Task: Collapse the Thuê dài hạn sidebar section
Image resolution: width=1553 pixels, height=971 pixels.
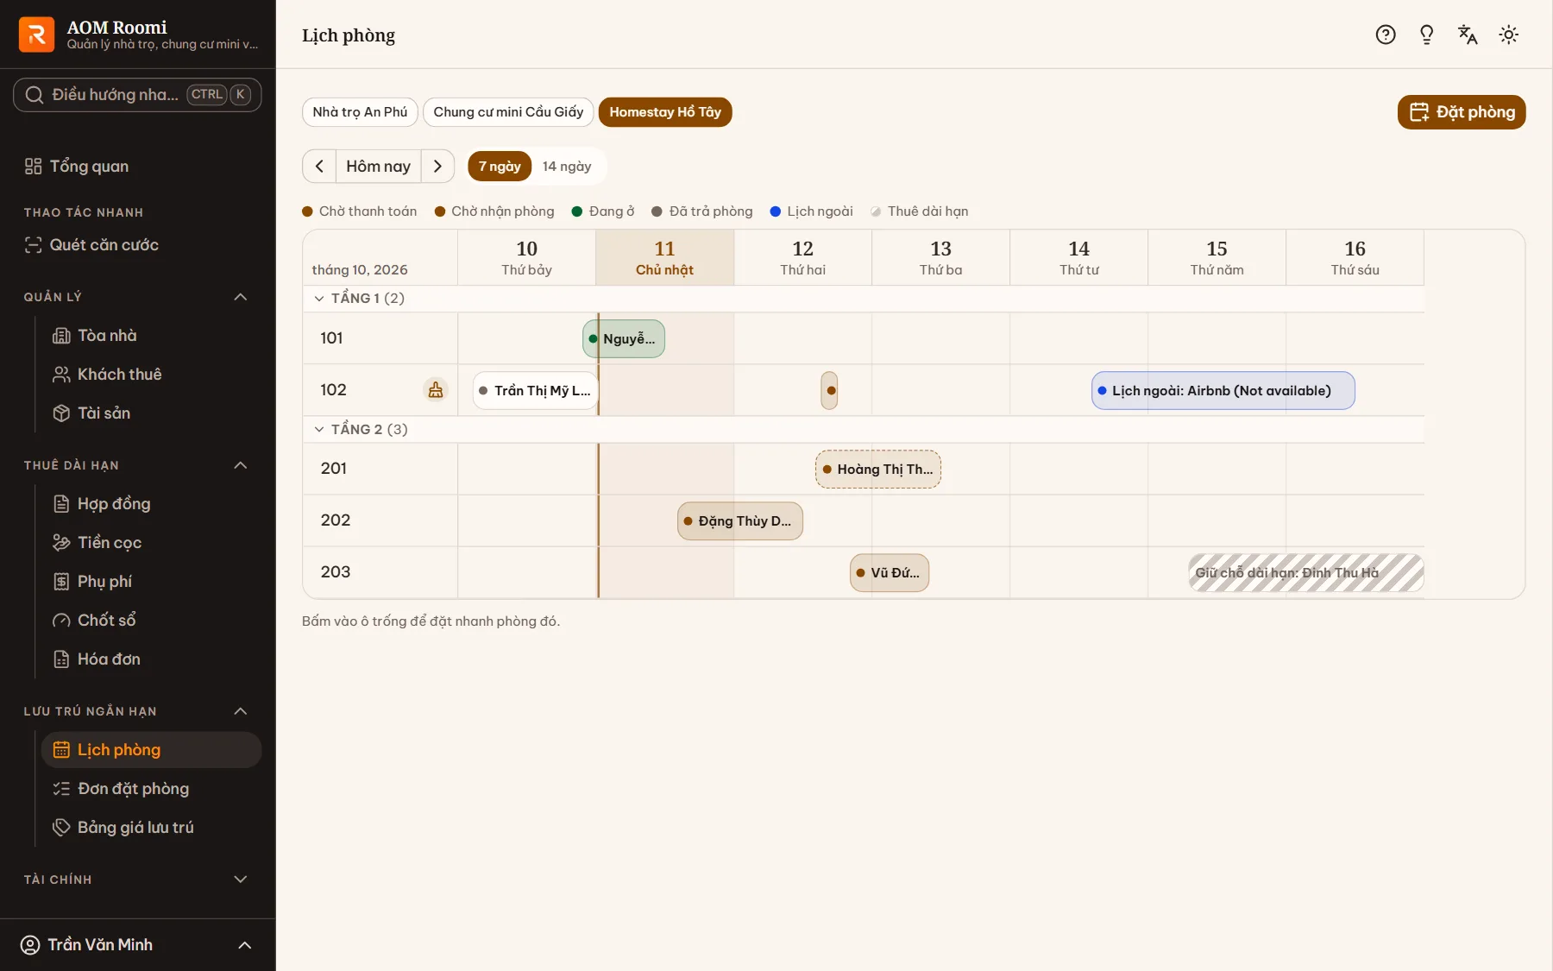Action: tap(241, 465)
